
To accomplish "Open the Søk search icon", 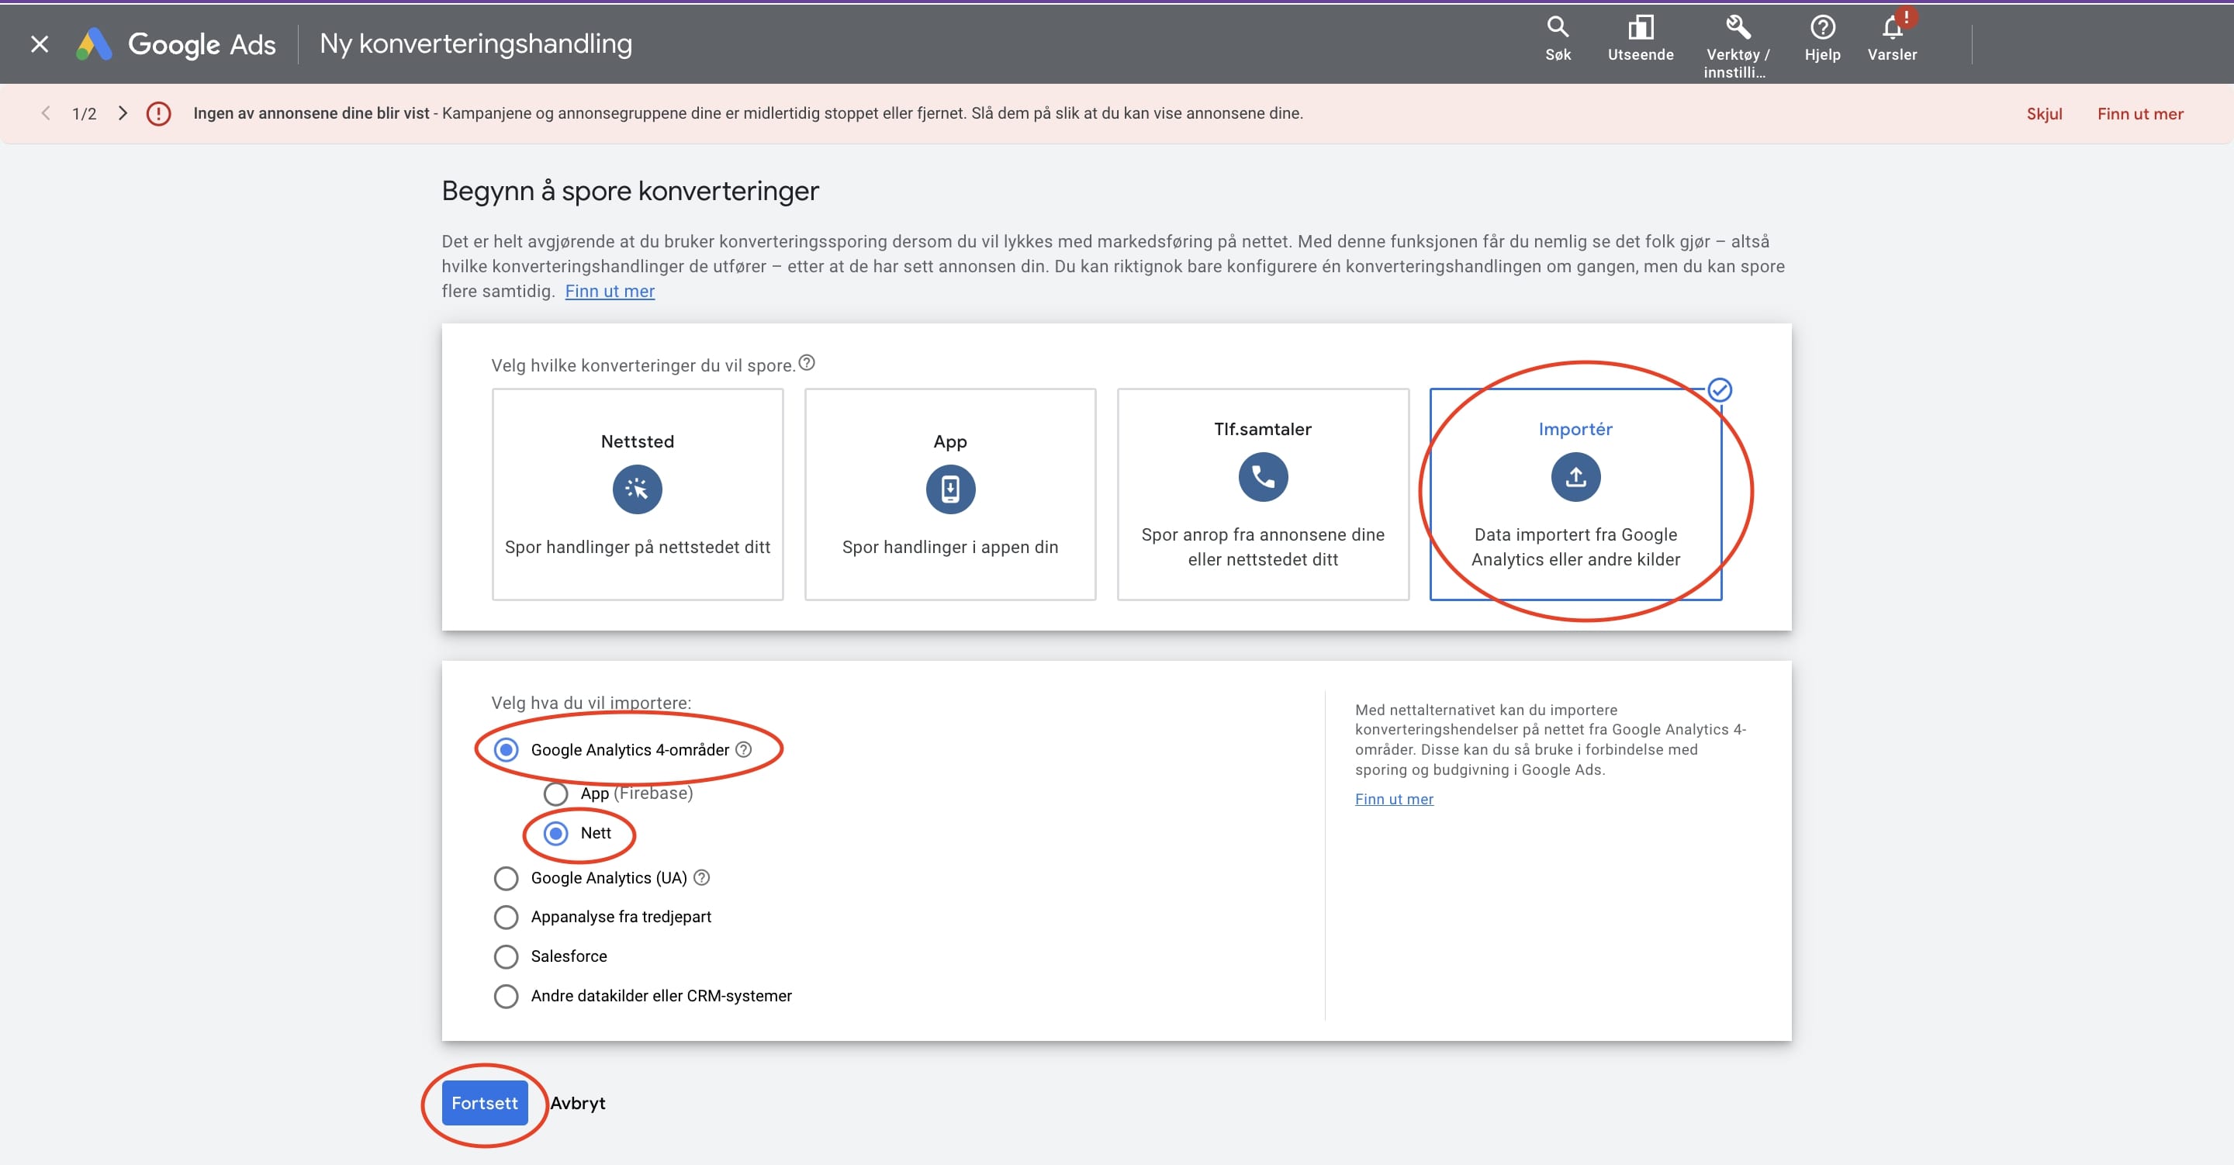I will [x=1558, y=29].
